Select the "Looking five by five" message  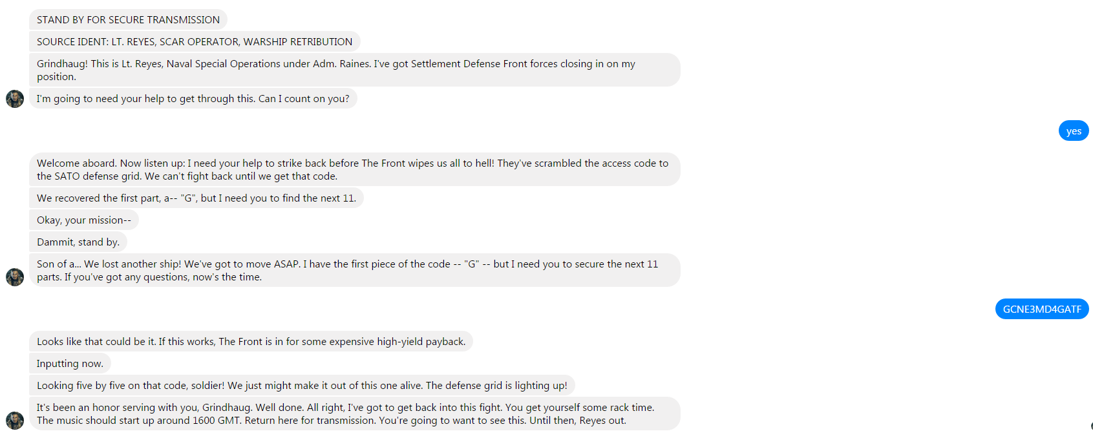[x=301, y=386]
